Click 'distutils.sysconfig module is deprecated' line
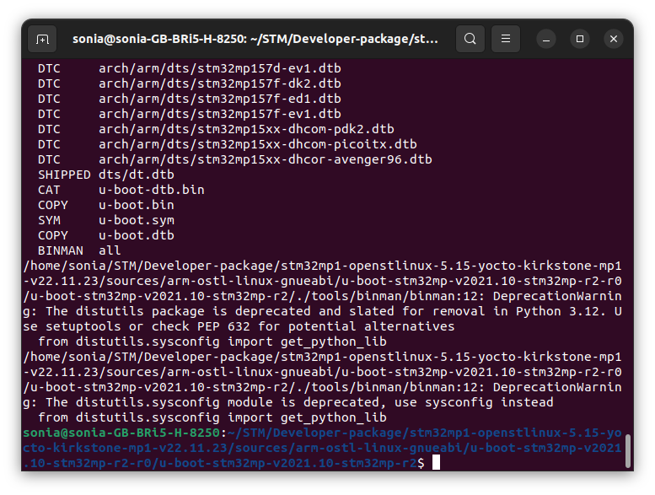The image size is (655, 495). pos(288,402)
